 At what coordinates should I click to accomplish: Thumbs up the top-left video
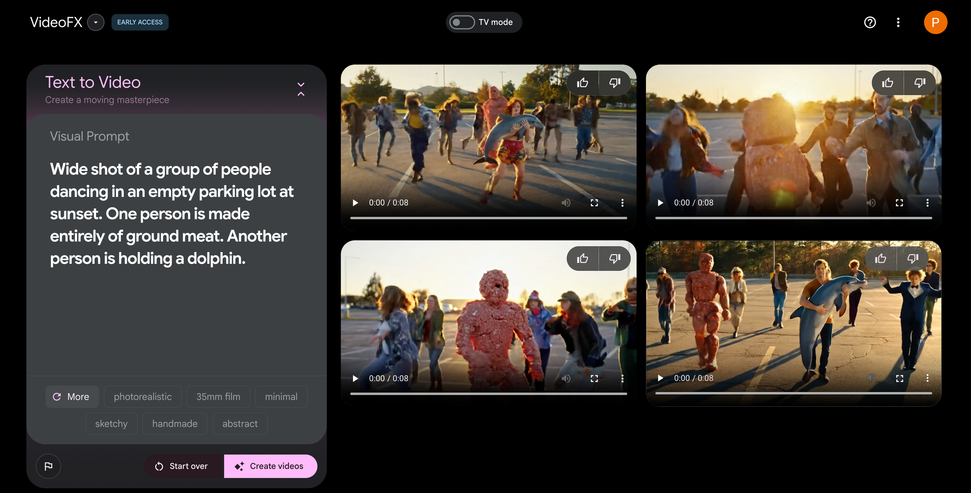point(582,83)
